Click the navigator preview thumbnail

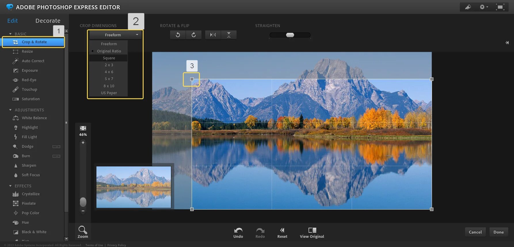pos(134,187)
